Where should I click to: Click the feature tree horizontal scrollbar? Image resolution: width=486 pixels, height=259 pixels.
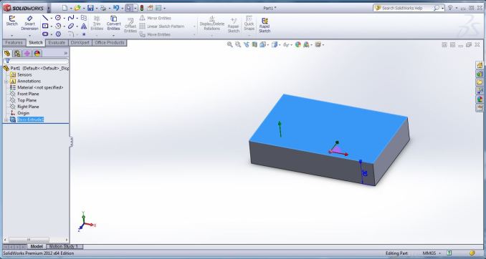pos(36,240)
